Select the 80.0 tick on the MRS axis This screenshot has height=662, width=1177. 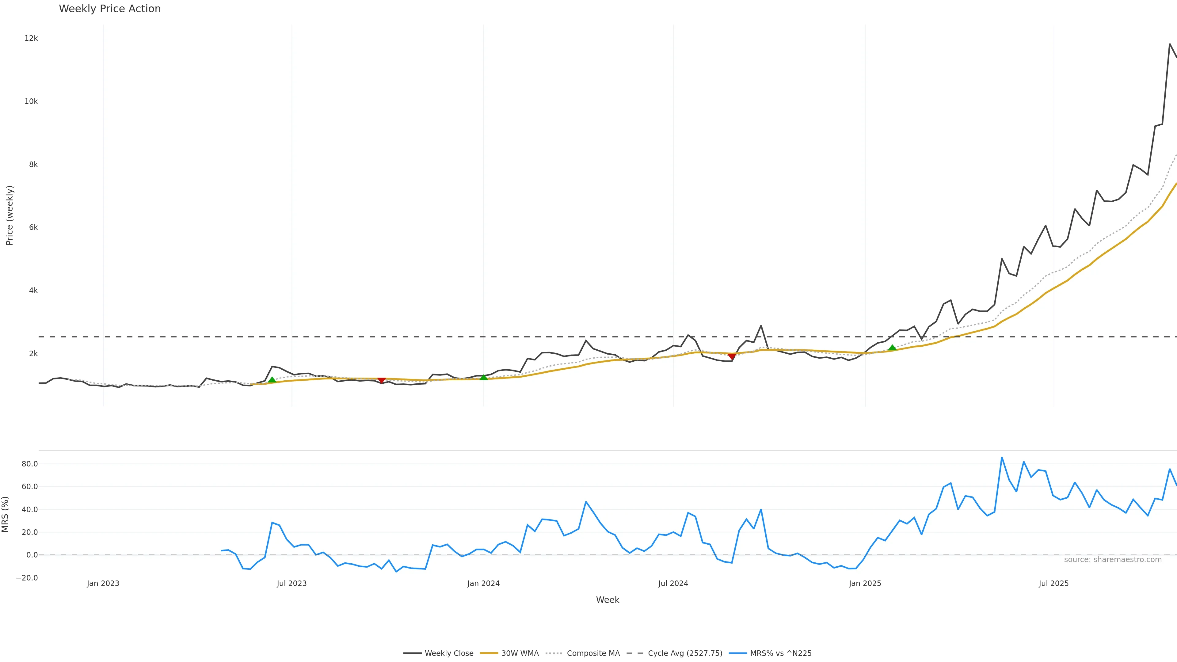tap(30, 464)
